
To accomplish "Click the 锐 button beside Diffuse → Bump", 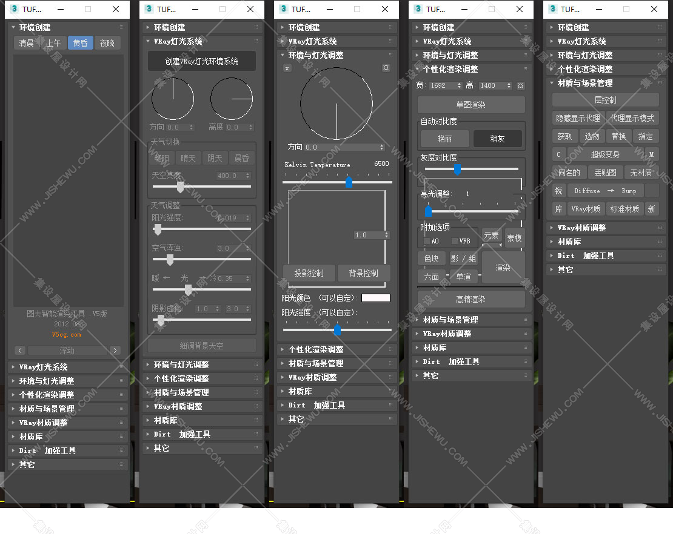I will 558,191.
